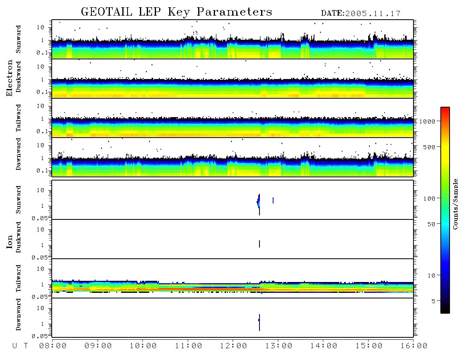Click the 15:00 time axis label
This screenshot has height=353, width=458.
(369, 346)
